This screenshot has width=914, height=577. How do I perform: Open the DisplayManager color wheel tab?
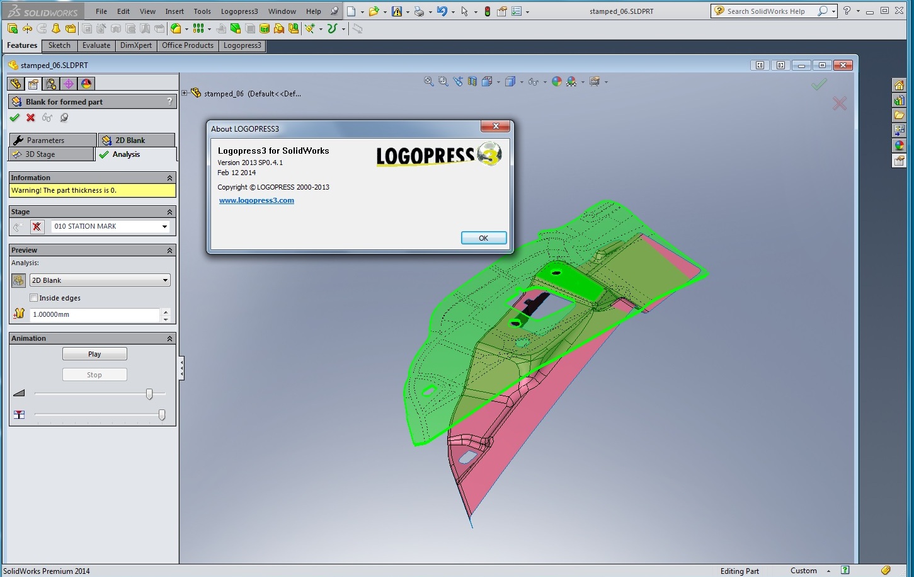tap(86, 84)
